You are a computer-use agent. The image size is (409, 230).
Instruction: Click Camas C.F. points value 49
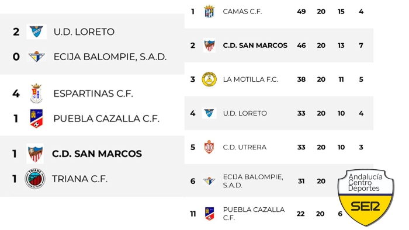(x=301, y=12)
